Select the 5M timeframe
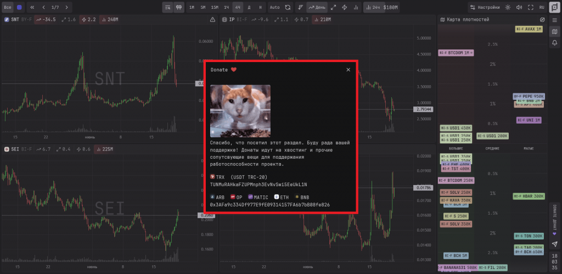Viewport: 562px width, 274px height. point(203,7)
